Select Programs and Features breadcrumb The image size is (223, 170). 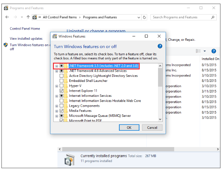[100, 17]
